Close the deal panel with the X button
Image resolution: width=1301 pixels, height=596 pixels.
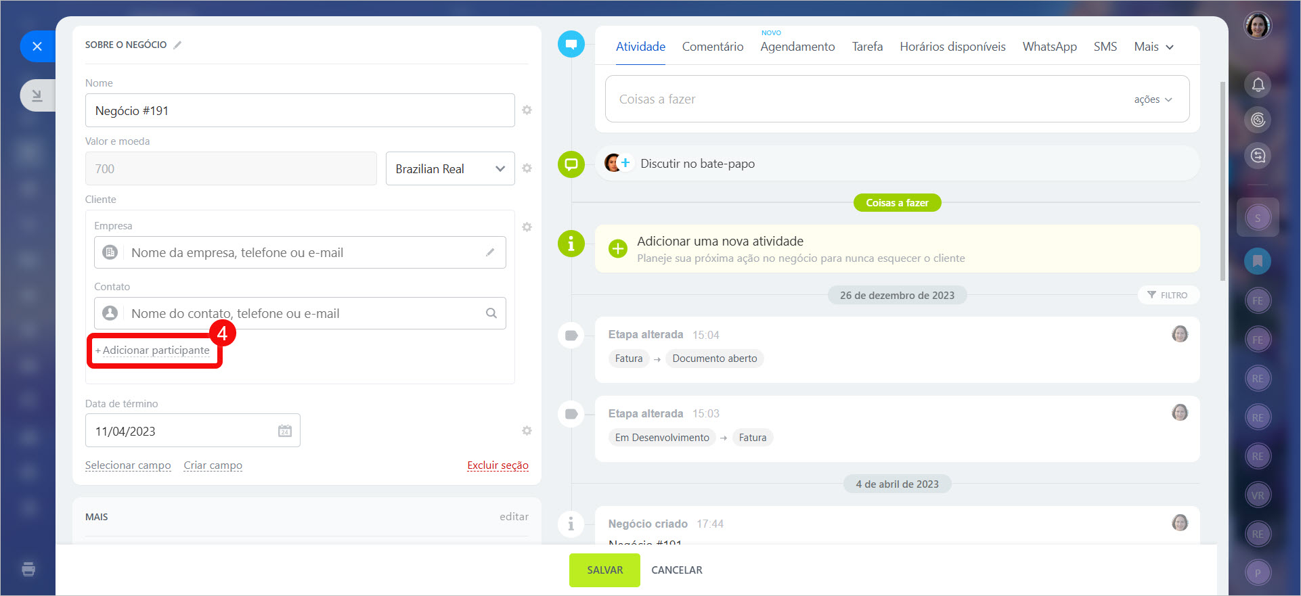tap(37, 46)
